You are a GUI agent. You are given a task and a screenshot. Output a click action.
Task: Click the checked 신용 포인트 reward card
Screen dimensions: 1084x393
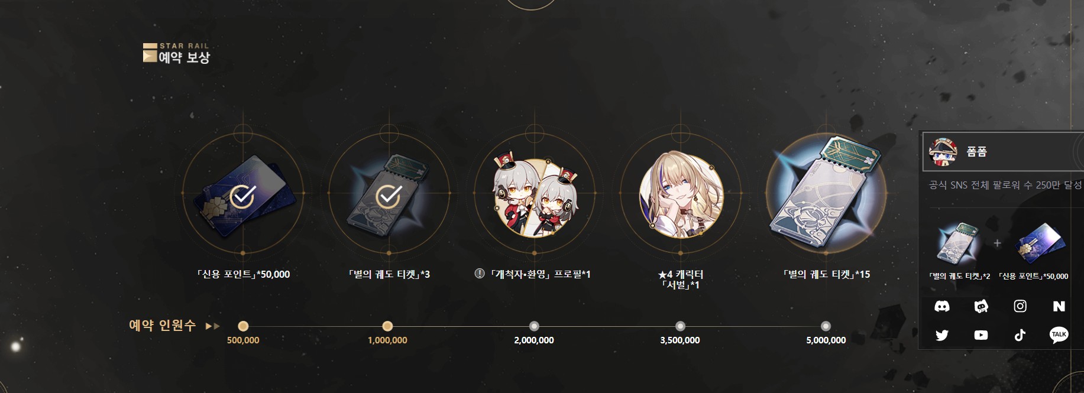click(243, 194)
